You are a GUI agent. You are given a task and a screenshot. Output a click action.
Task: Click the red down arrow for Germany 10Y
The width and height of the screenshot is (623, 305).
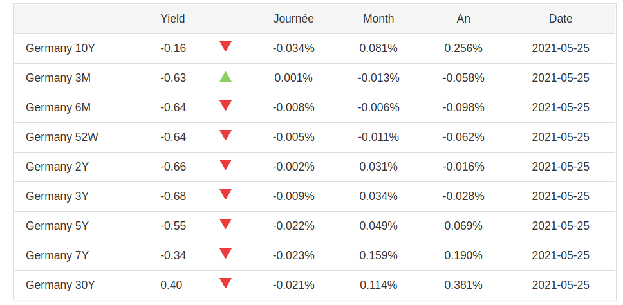point(225,46)
